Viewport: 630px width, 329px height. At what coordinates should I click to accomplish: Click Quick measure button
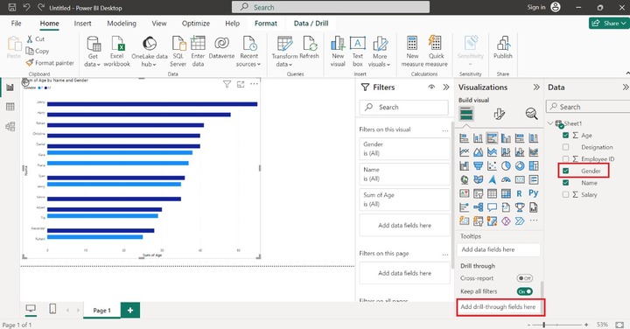point(437,51)
